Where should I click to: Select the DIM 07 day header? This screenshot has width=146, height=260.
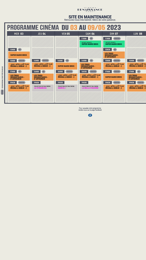click(114, 34)
